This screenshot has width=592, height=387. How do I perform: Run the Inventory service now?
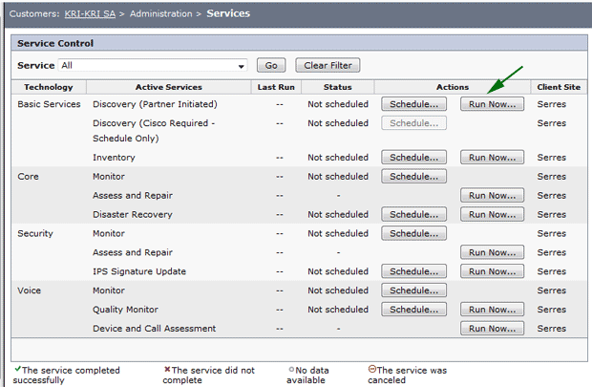coord(492,158)
